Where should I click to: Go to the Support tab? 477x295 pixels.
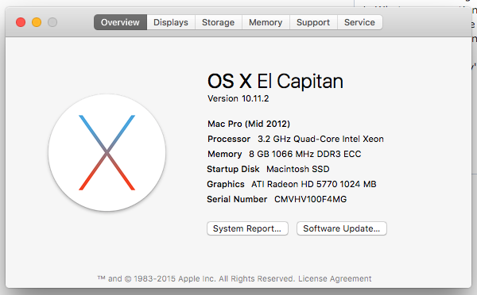point(313,22)
